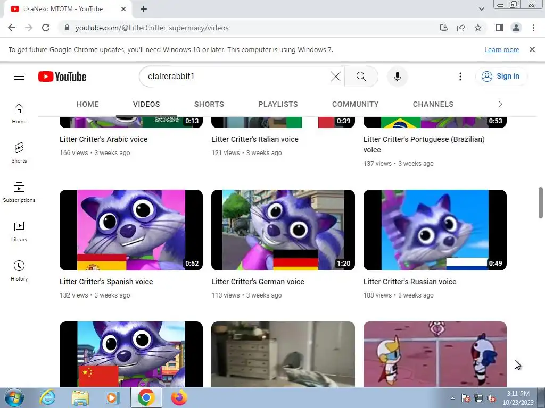Launch Firefox from the taskbar

(179, 398)
